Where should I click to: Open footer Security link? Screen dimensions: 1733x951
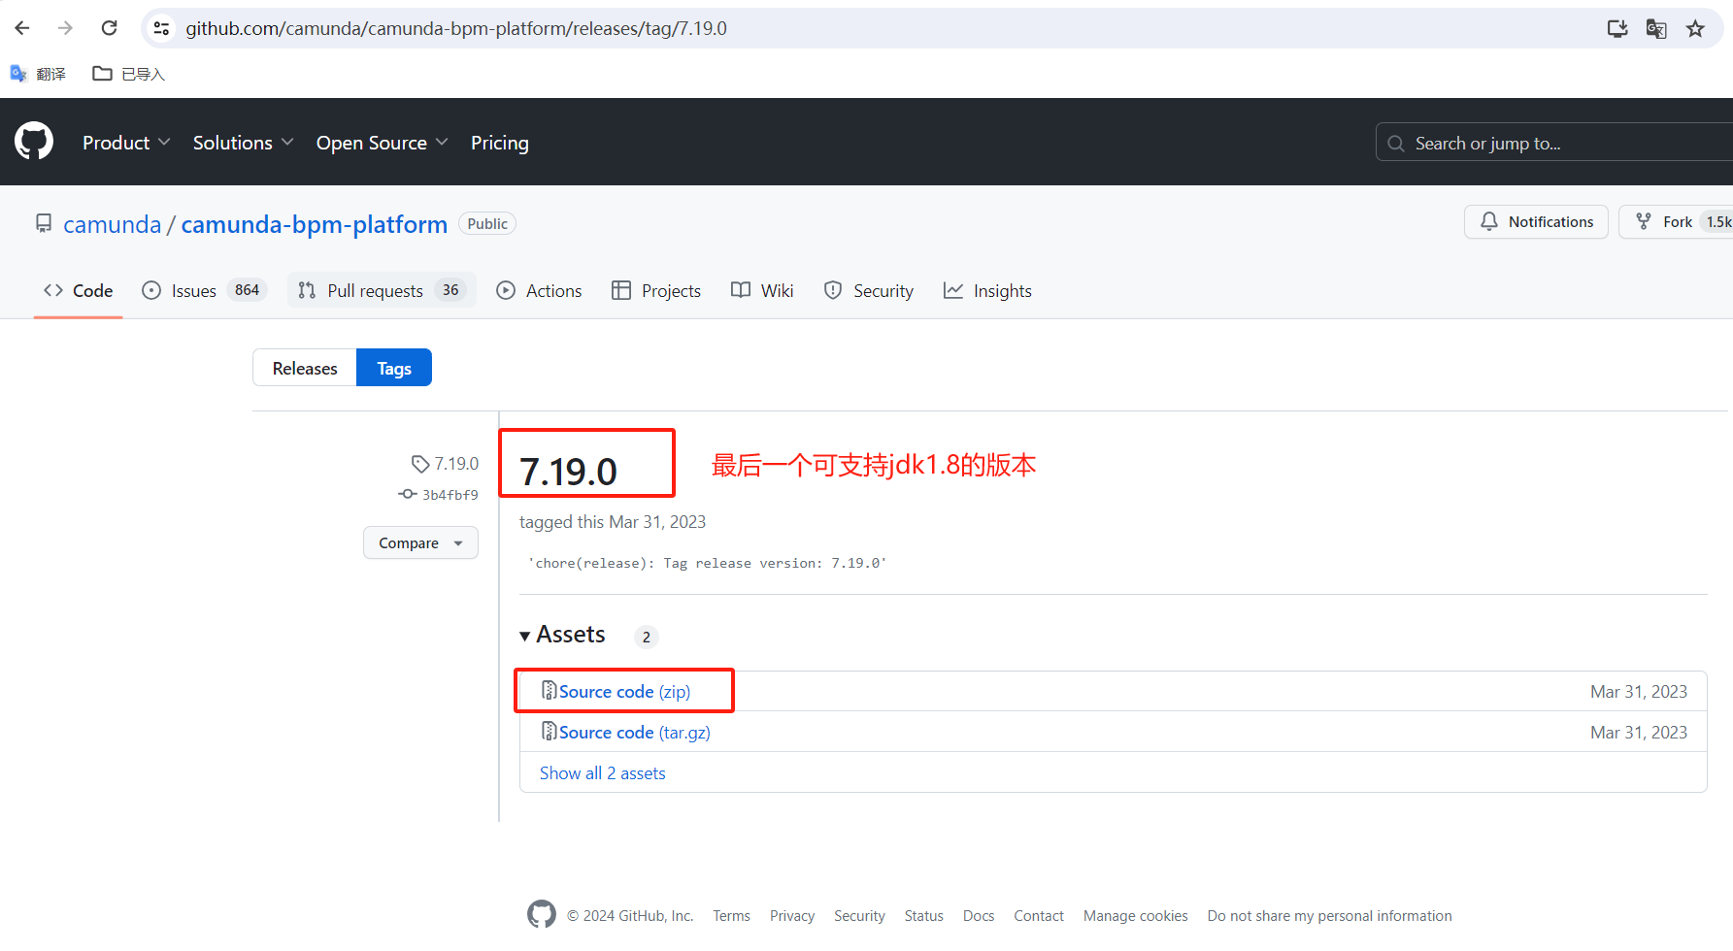[x=859, y=915]
